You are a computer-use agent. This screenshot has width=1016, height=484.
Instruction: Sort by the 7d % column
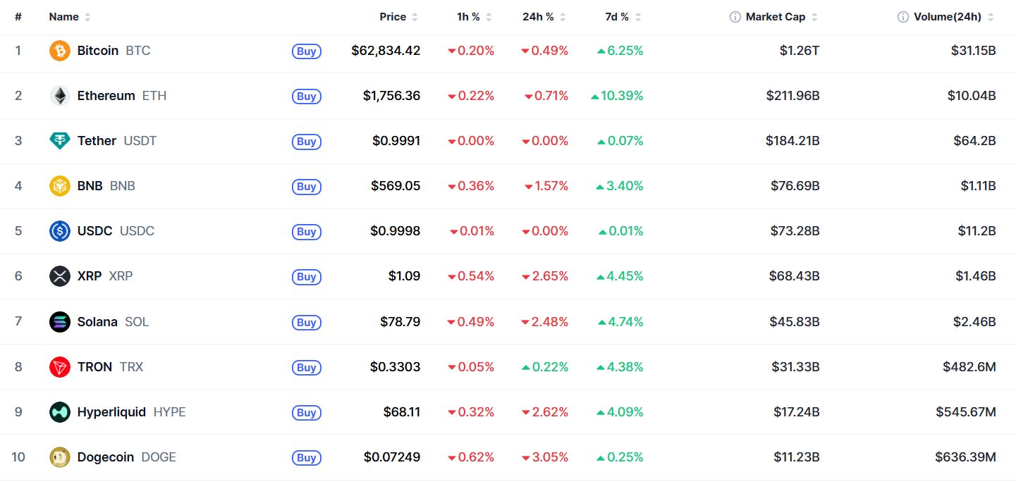click(622, 17)
